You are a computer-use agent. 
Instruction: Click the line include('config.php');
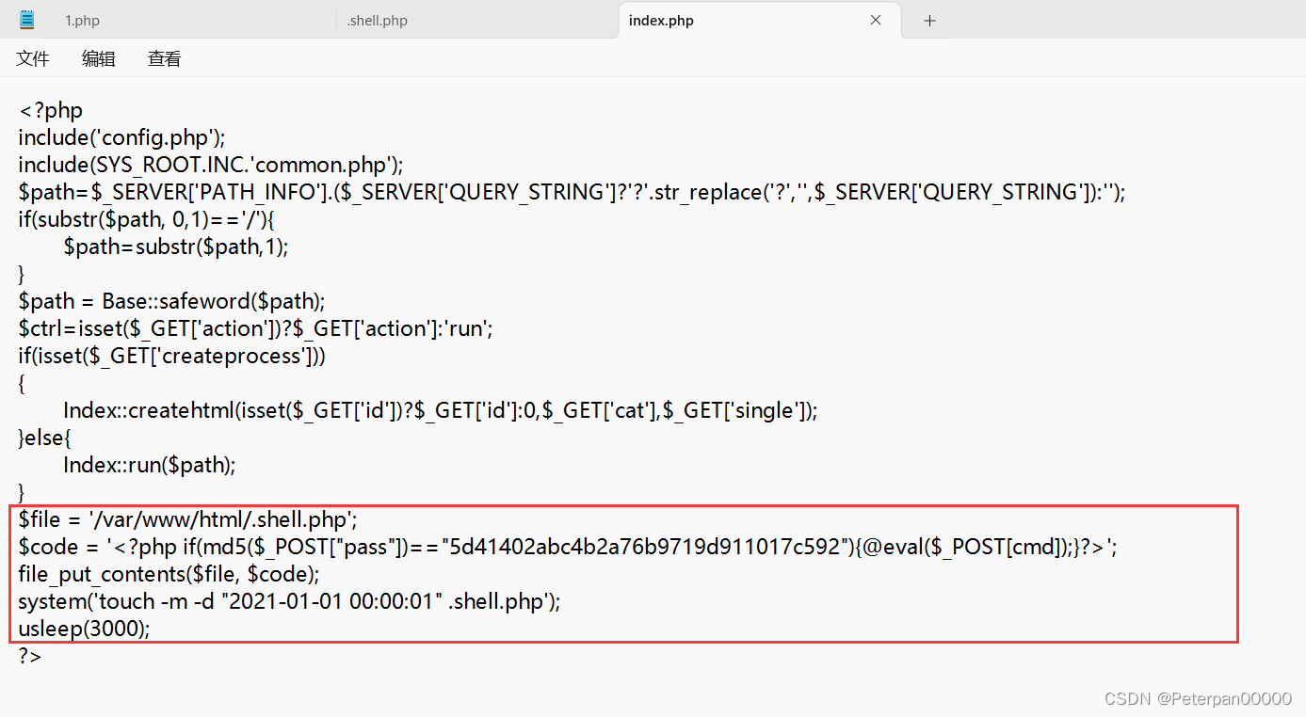point(122,137)
